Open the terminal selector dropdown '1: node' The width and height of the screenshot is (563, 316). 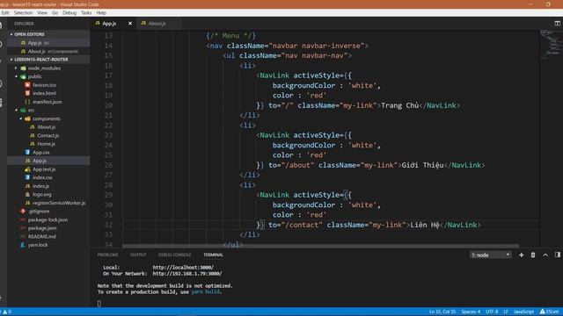click(x=491, y=255)
